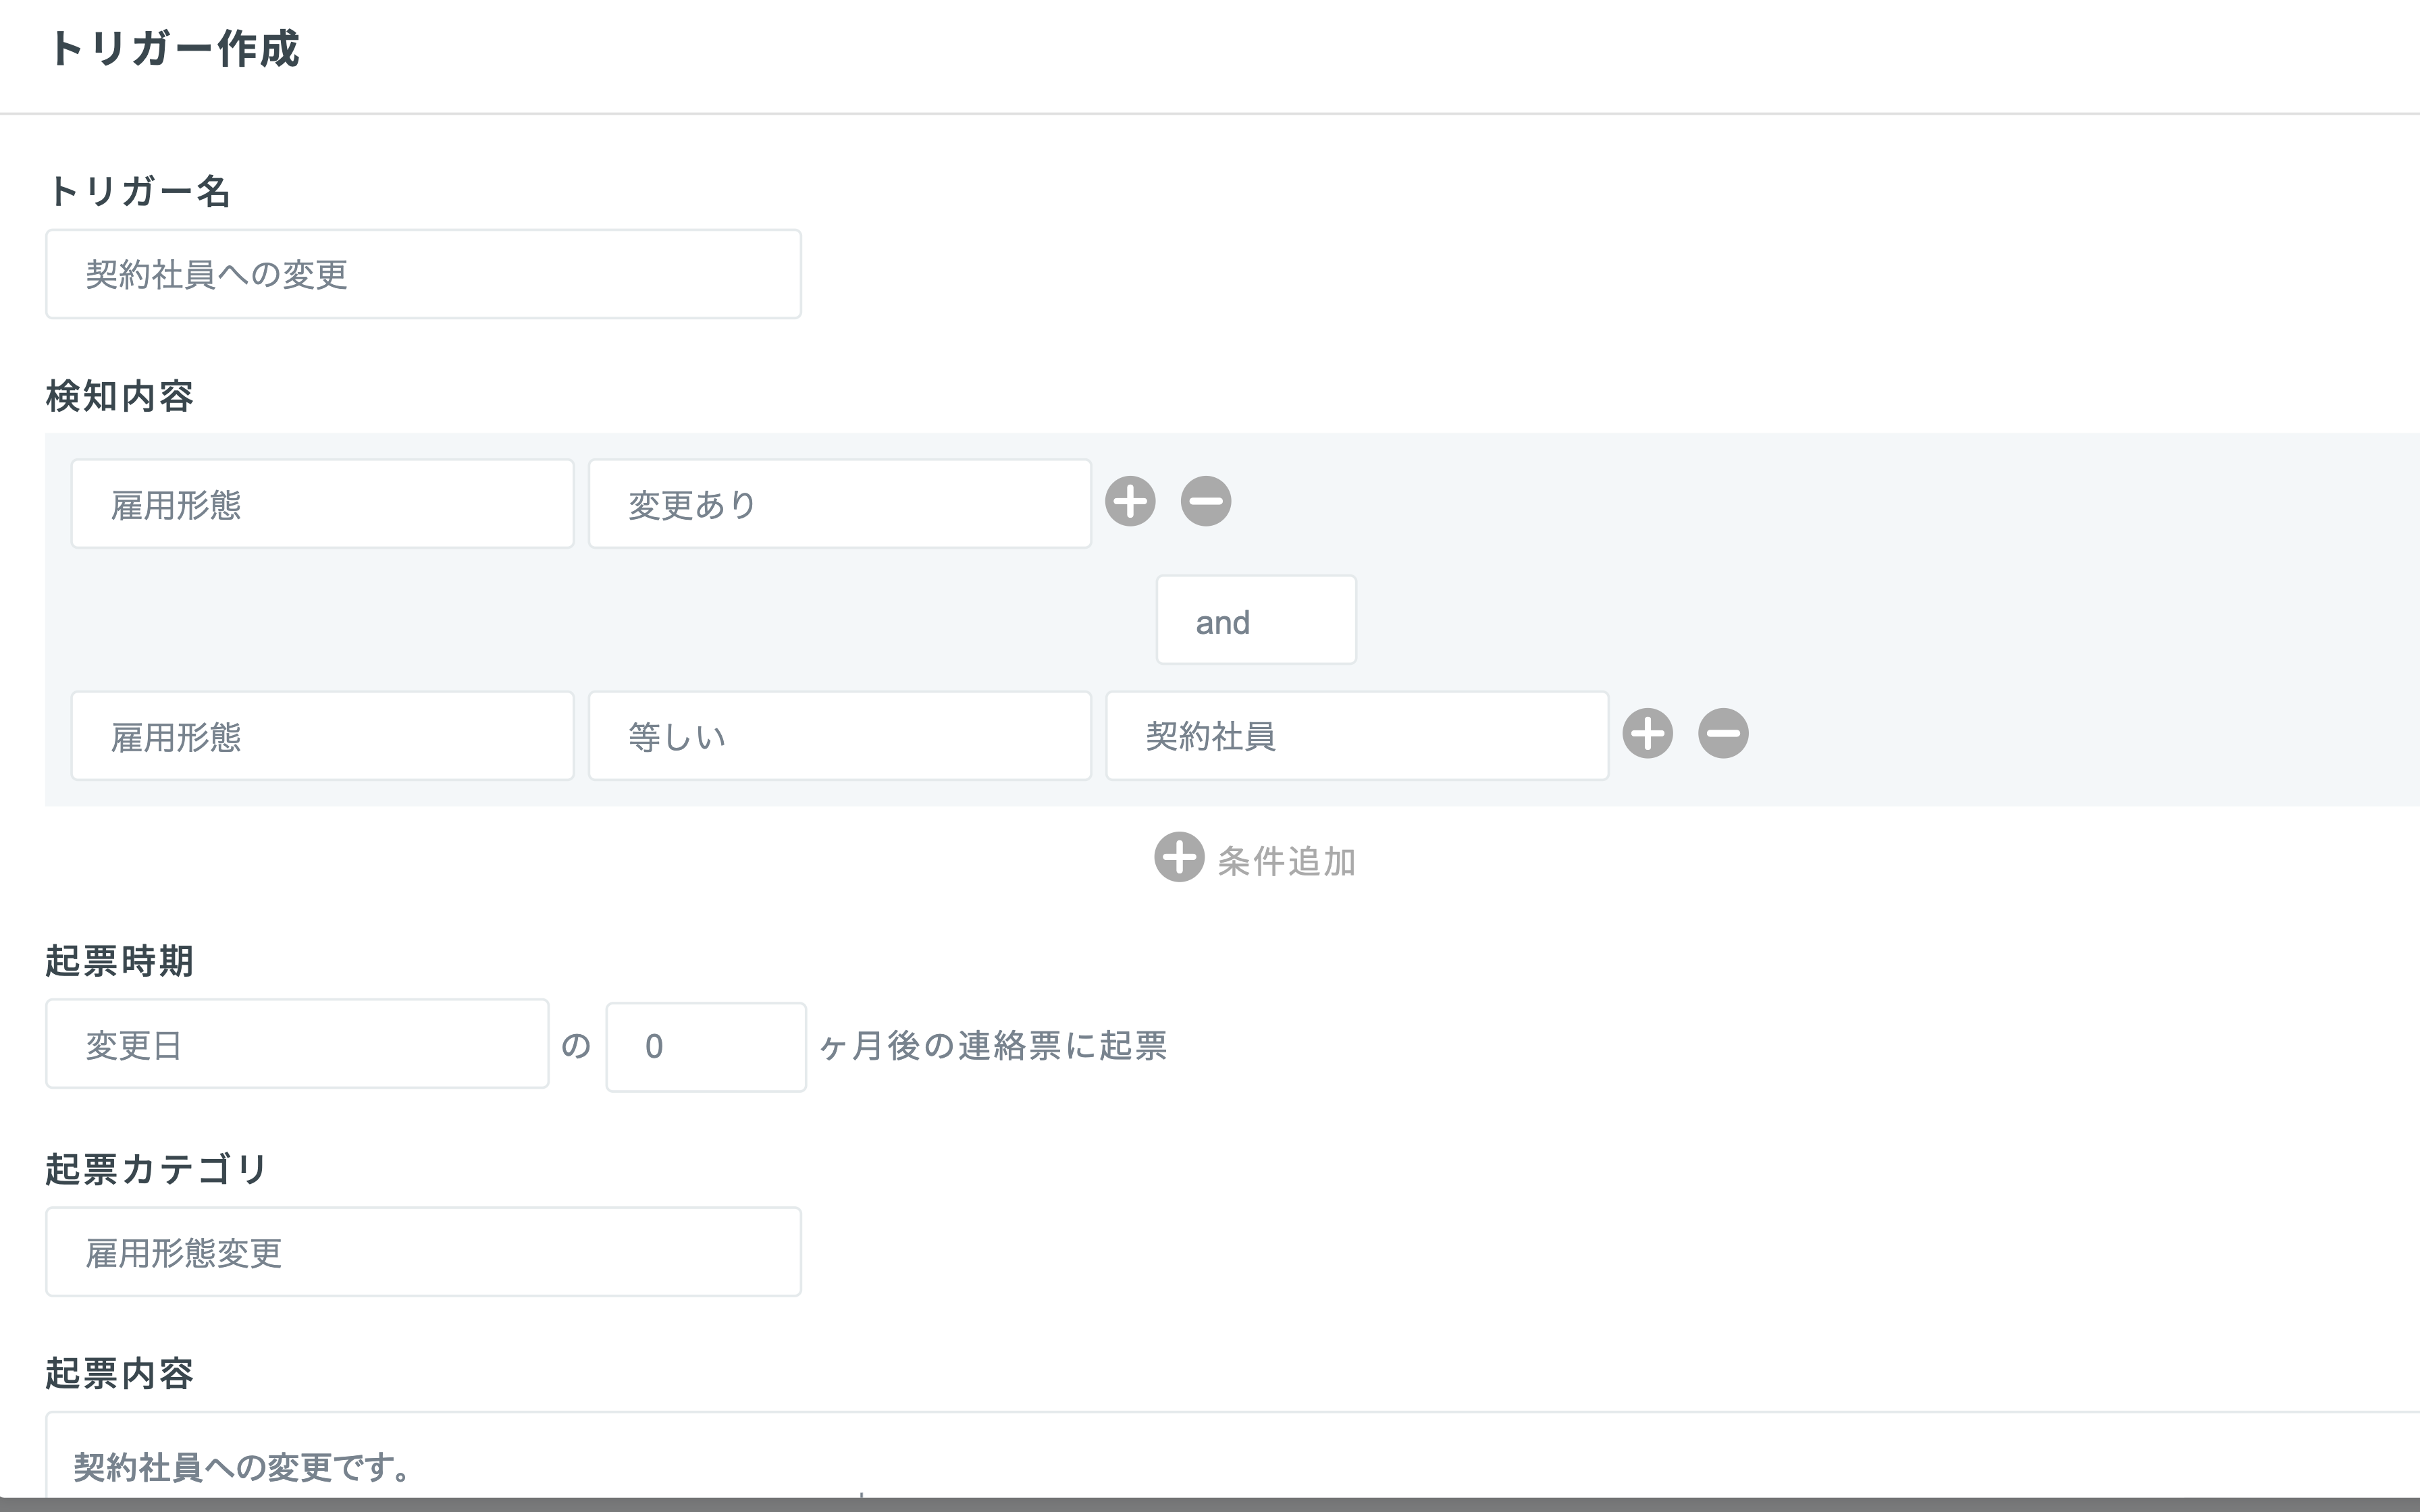The height and width of the screenshot is (1512, 2420).
Task: Focus the トリガー名 input field
Action: (x=423, y=274)
